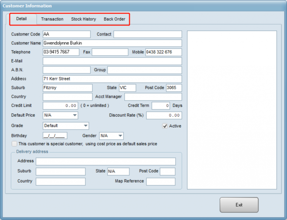The width and height of the screenshot is (287, 220).
Task: Click the Discount Rate (%) field
Action: click(x=164, y=115)
